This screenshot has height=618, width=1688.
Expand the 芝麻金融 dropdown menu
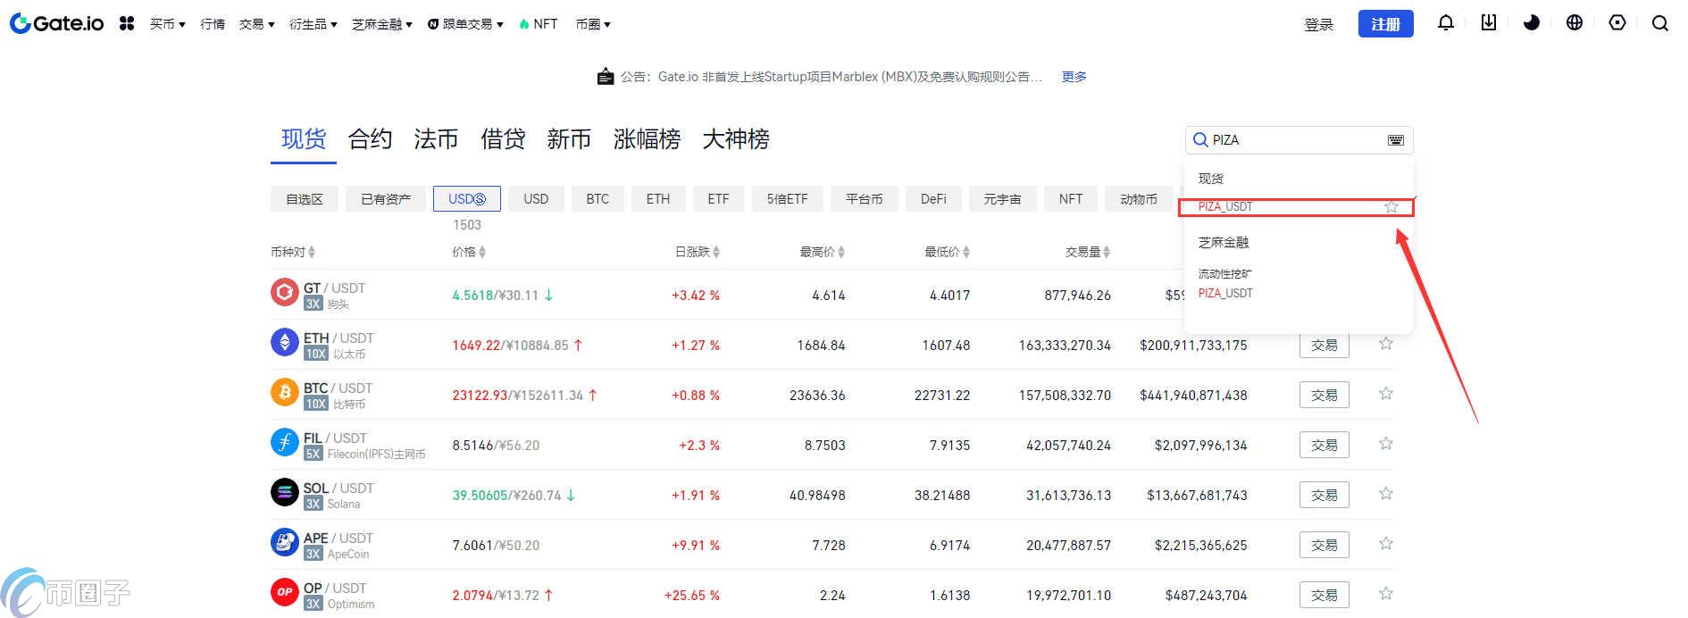381,24
